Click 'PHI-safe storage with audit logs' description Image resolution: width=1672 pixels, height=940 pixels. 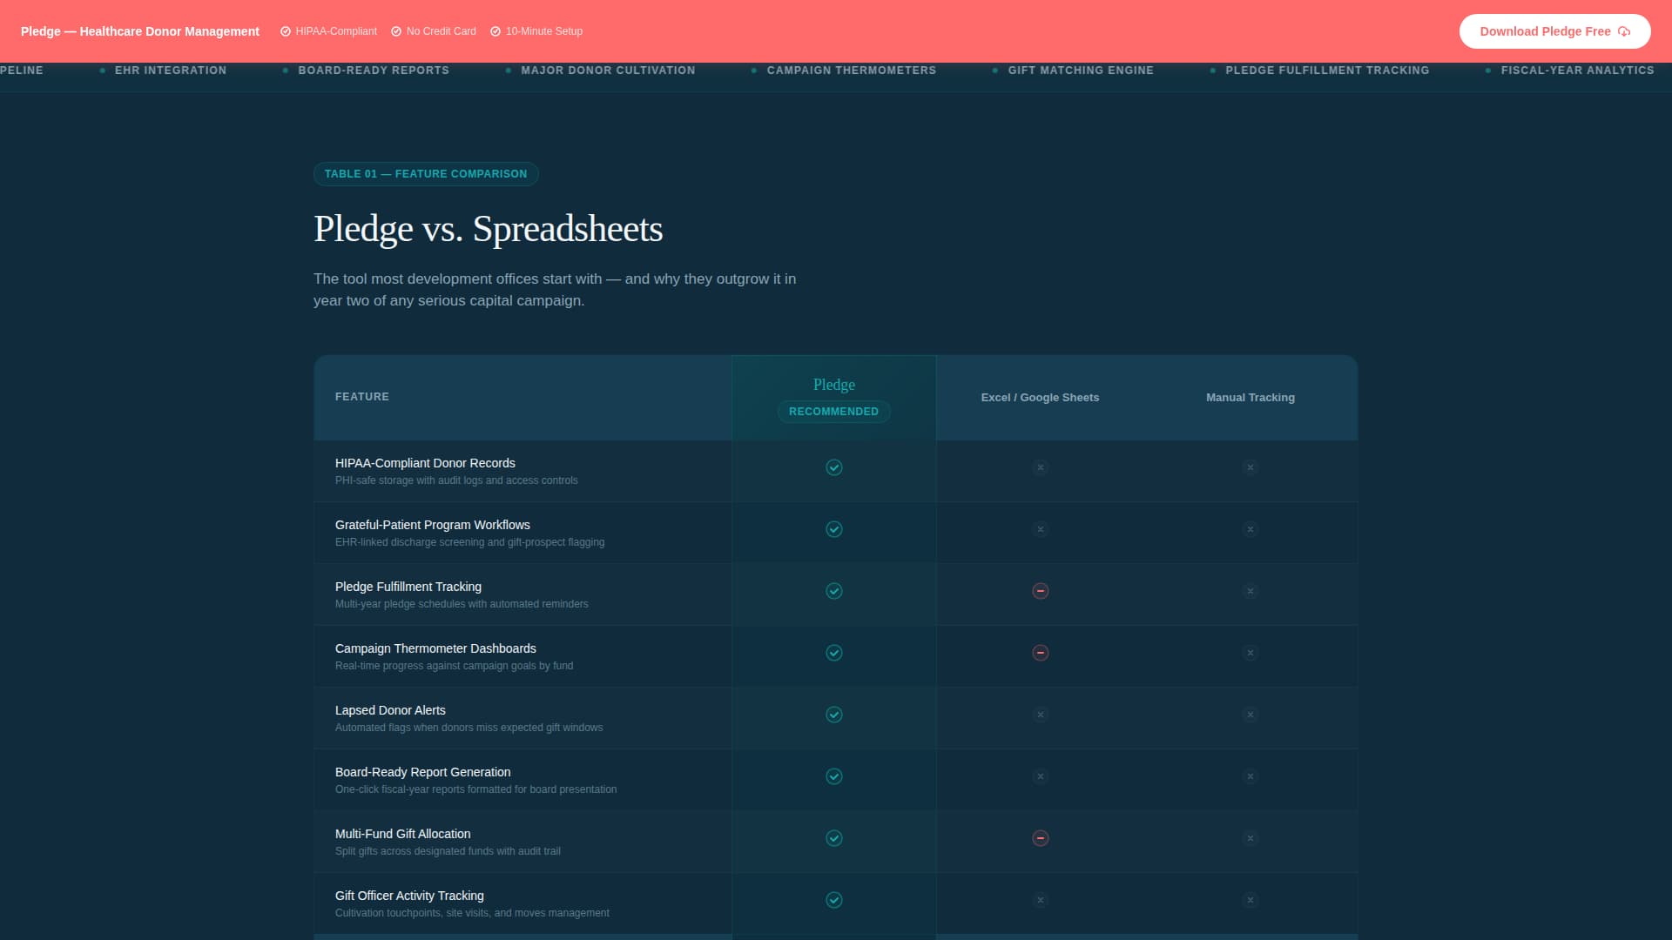point(456,480)
